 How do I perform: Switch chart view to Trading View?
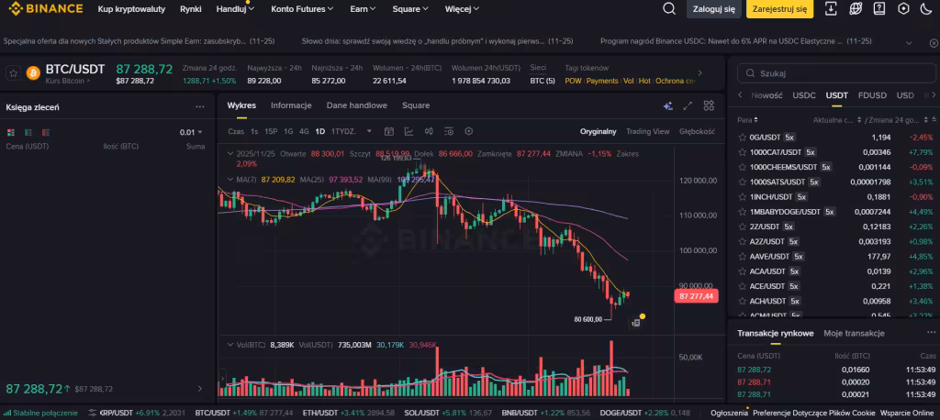pos(647,131)
